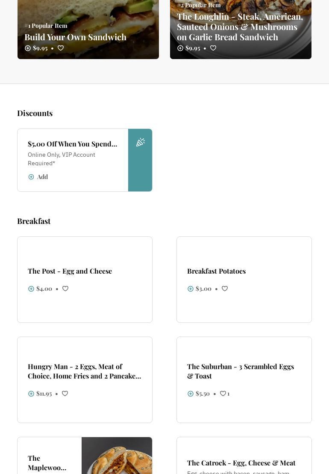Image resolution: width=329 pixels, height=474 pixels.
Task: Heart The Post - Egg and Cheese
Action: tap(65, 289)
